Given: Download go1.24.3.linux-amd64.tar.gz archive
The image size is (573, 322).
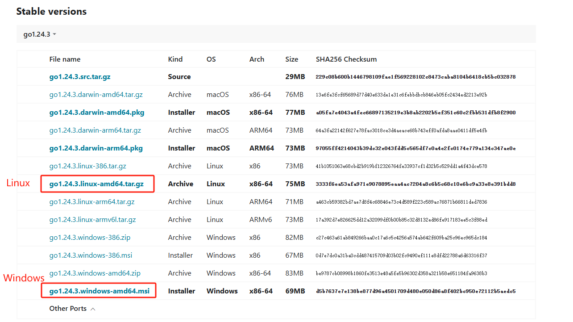Looking at the screenshot, I should pos(96,184).
